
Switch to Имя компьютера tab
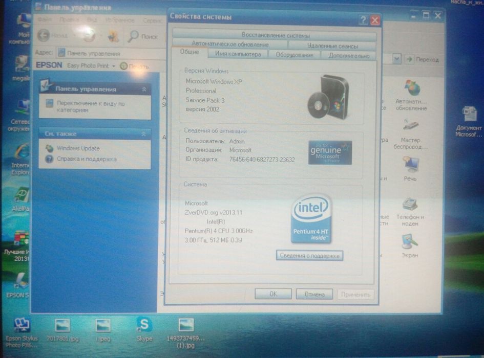238,54
